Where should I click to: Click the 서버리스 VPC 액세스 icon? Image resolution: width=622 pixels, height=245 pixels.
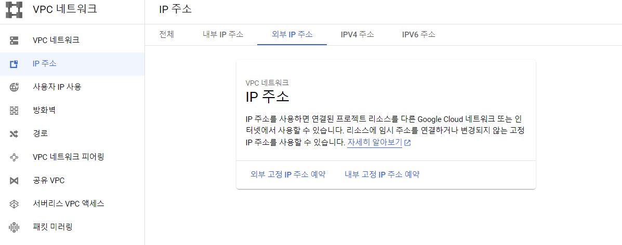14,204
